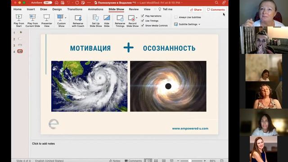
Task: Open the more options ellipsis in title bar
Action: pyautogui.click(x=89, y=3)
